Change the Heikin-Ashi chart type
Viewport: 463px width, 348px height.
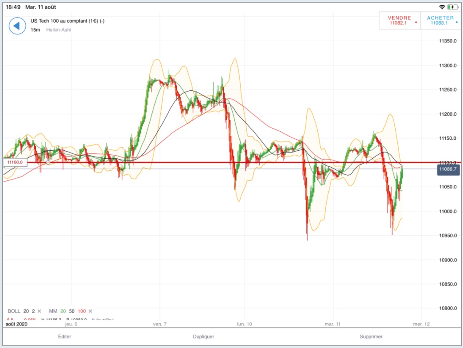click(x=58, y=30)
